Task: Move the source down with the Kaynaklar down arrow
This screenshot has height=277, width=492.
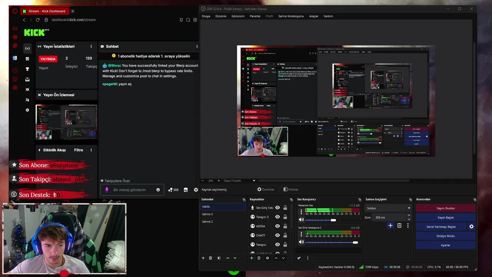Action: coord(283,258)
